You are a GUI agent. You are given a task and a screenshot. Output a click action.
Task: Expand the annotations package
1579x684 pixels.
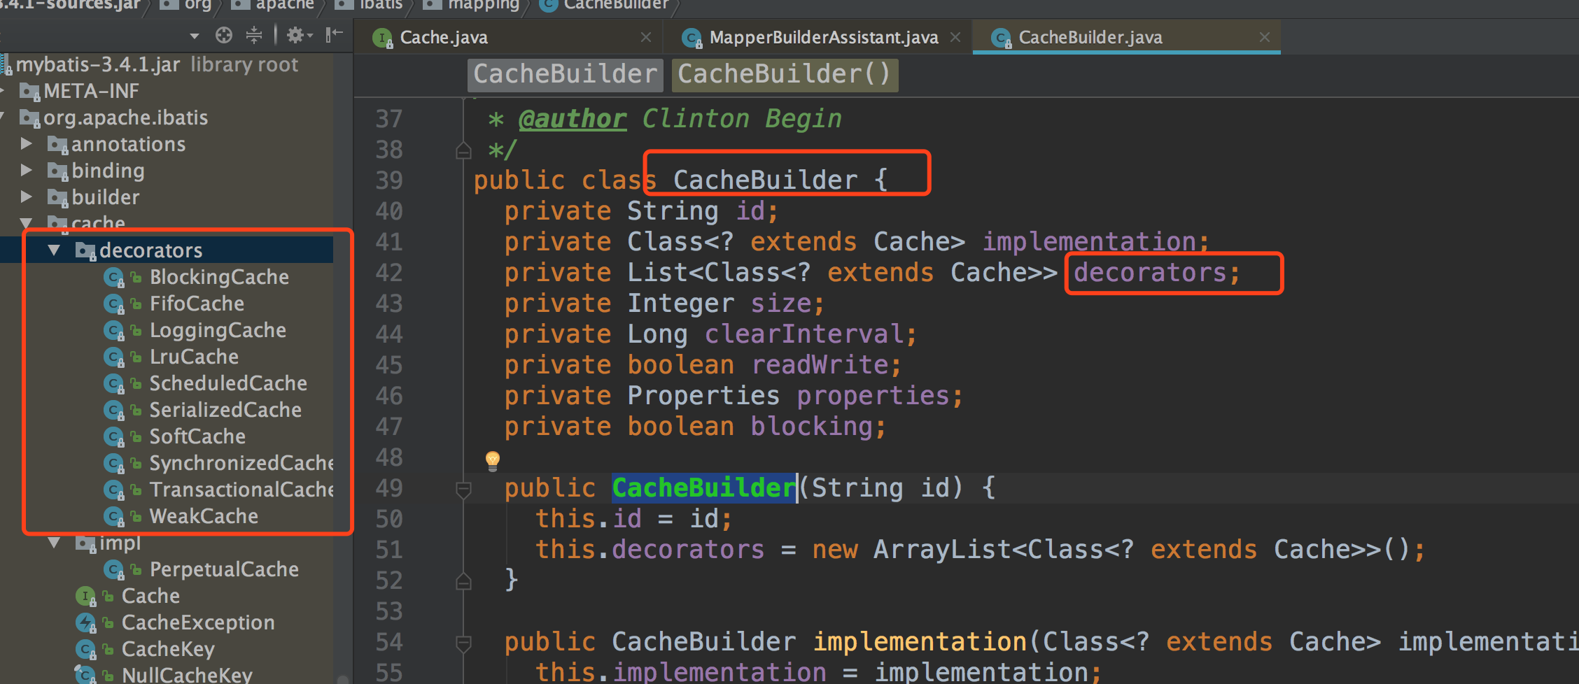pos(27,143)
